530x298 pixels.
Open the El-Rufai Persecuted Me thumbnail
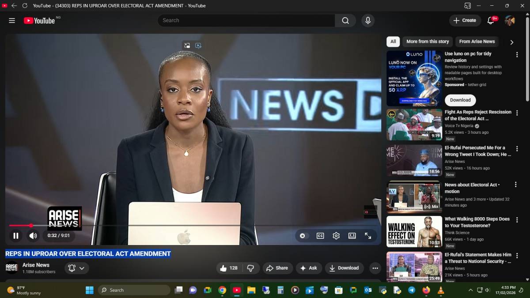coord(414,160)
